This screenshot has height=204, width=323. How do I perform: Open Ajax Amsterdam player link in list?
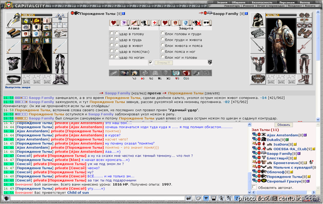click(x=283, y=135)
